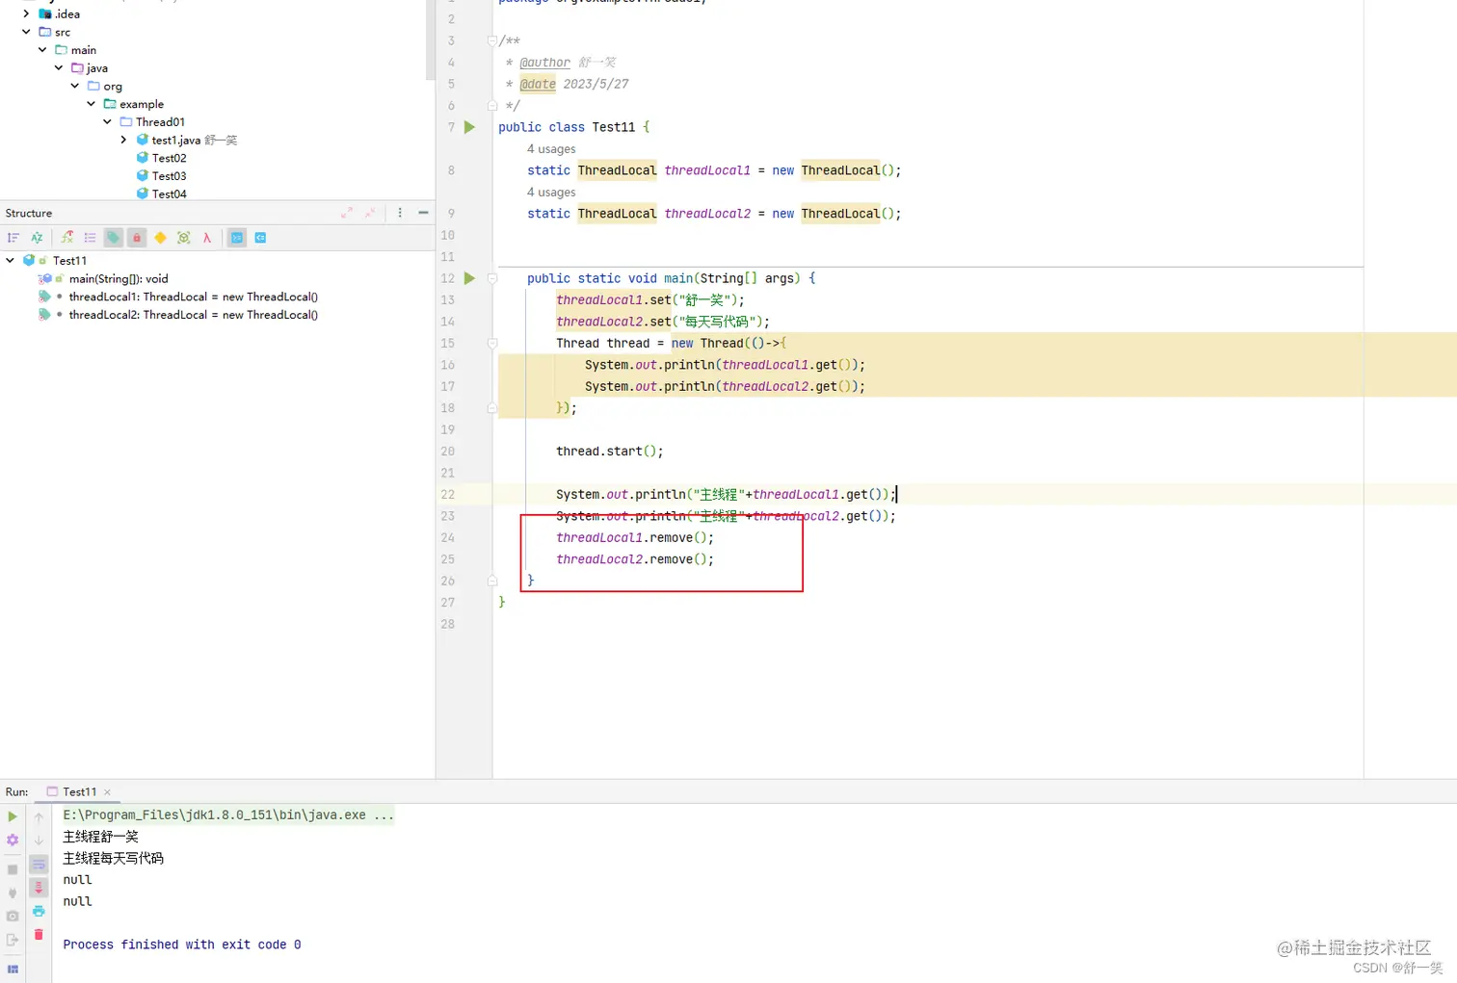This screenshot has width=1457, height=983.
Task: Click the java.exe command line in console
Action: click(x=228, y=815)
